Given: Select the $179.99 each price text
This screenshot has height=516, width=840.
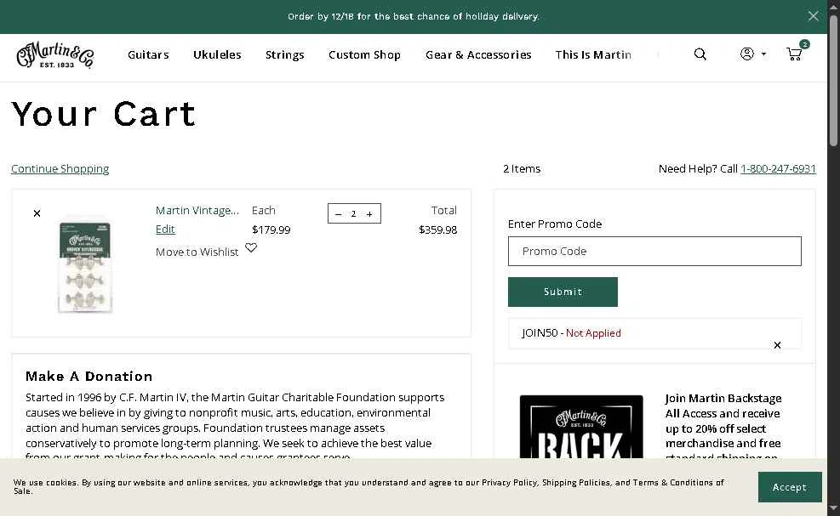Looking at the screenshot, I should click(271, 230).
